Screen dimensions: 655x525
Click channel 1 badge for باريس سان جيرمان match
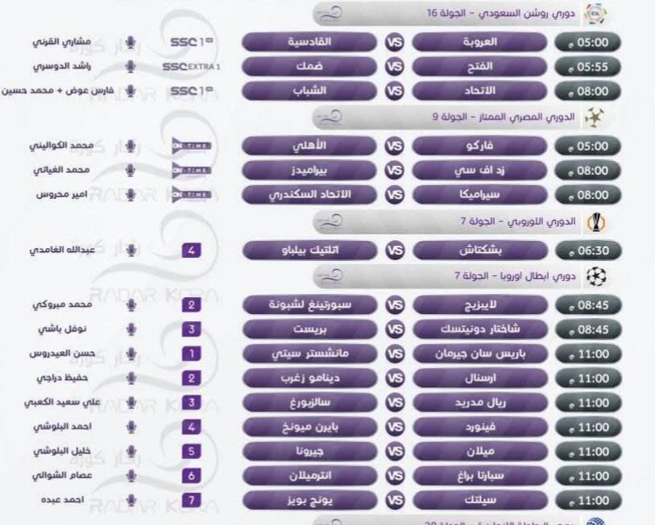191,354
